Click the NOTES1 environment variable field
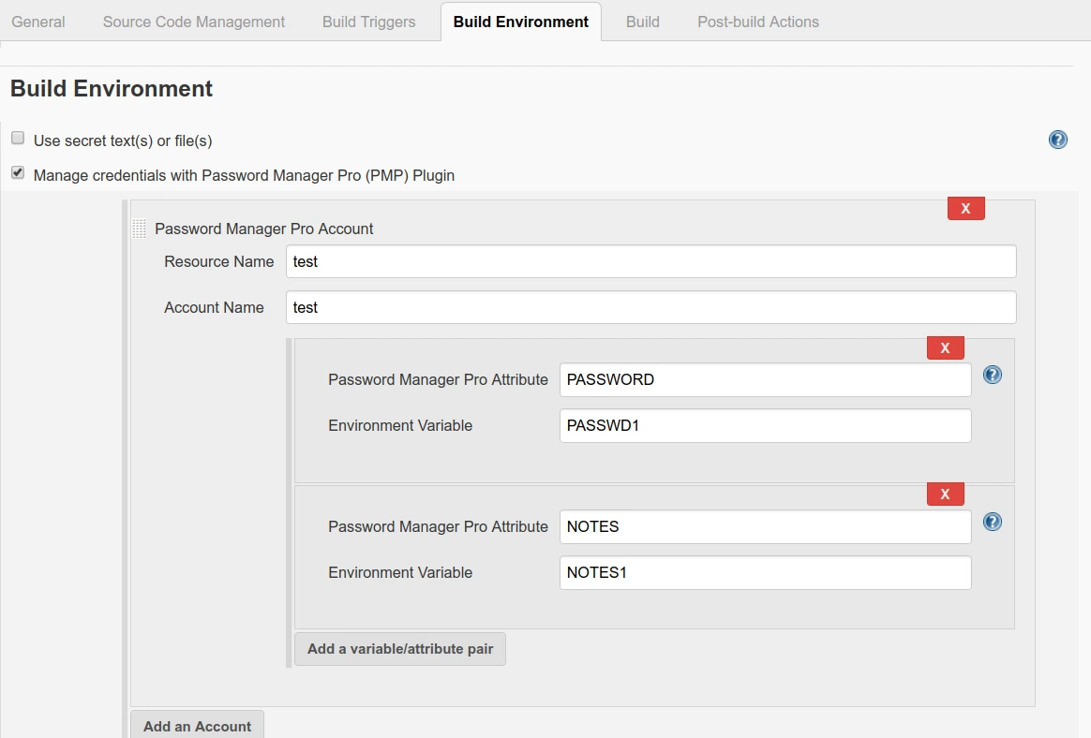Screen dimensions: 1091x738 [765, 572]
